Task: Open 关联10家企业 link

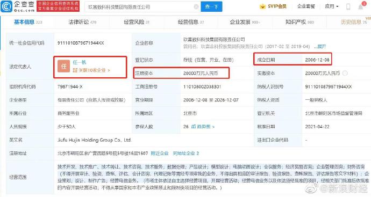Action: point(91,70)
